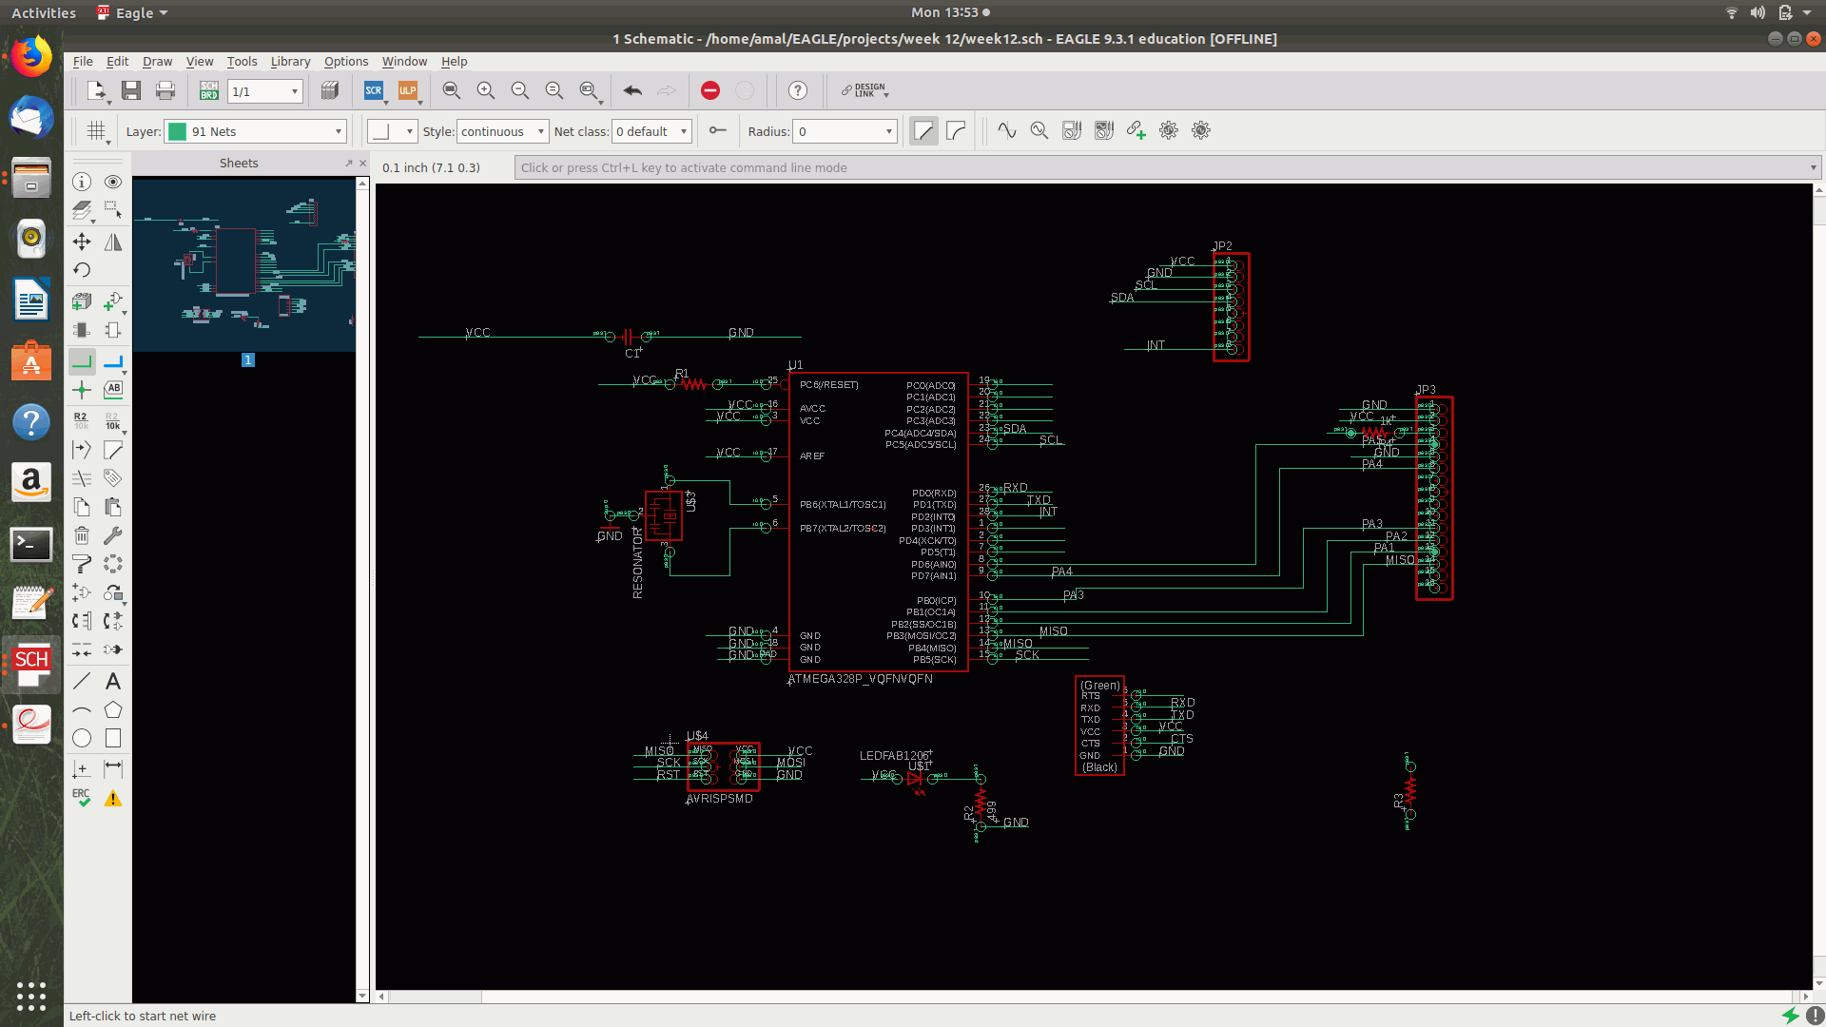Click the Design Link button
1826x1027 pixels.
tap(864, 90)
